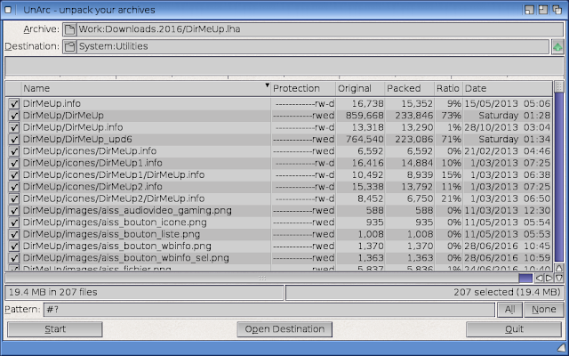Sort by the Protection column header
The image size is (569, 356).
(x=301, y=88)
